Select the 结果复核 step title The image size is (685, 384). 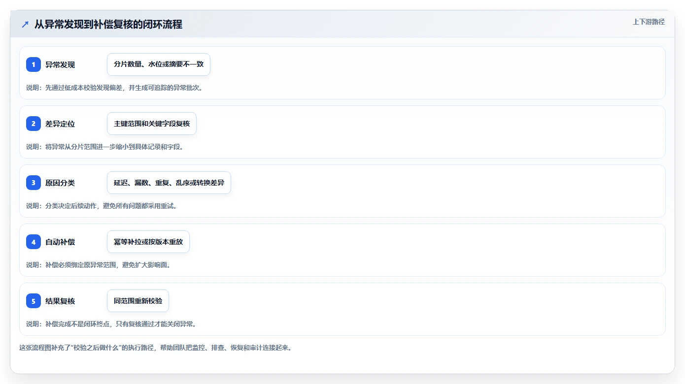[x=60, y=301]
